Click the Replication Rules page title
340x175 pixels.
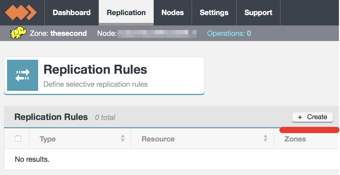(x=95, y=70)
